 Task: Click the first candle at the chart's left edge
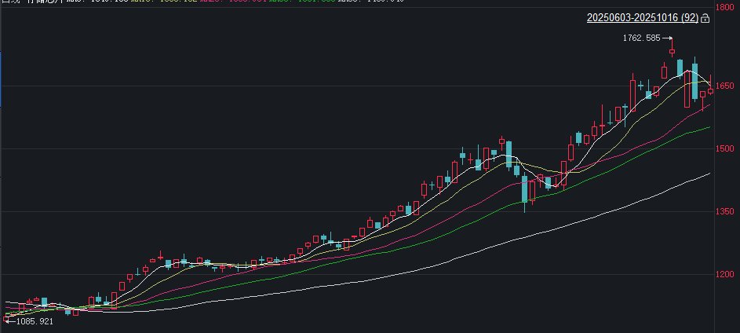click(x=6, y=314)
